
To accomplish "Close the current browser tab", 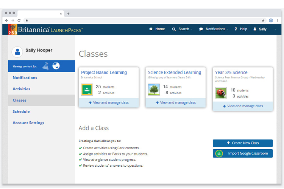I will (x=61, y=14).
